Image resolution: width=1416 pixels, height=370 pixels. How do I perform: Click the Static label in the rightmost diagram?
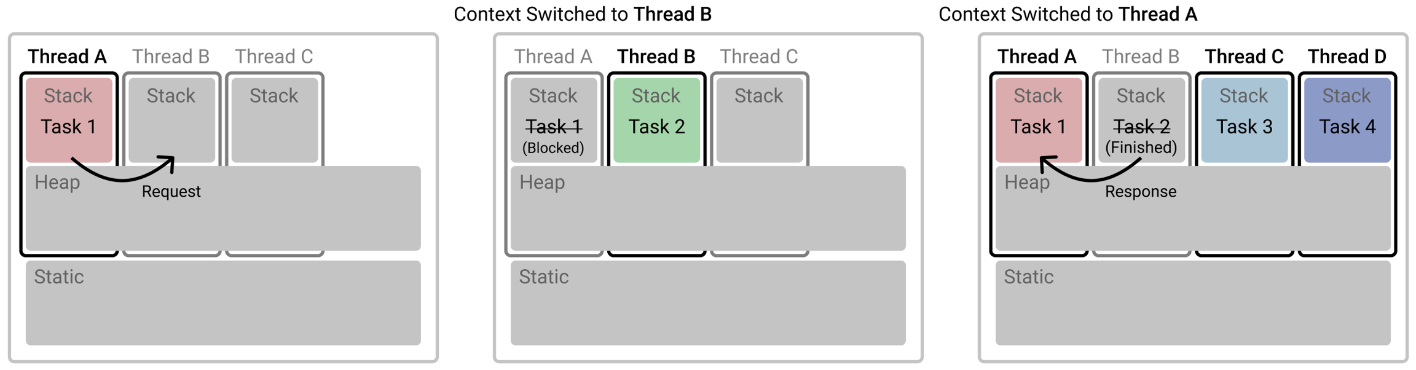click(1029, 277)
